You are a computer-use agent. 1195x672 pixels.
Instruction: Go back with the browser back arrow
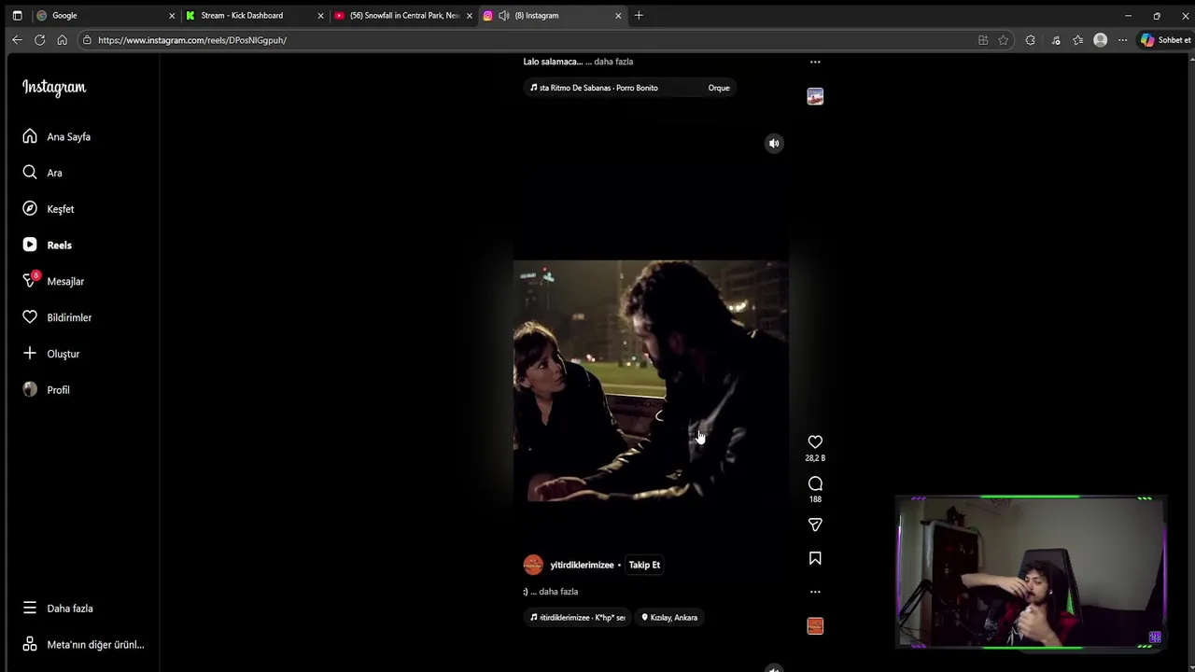tap(17, 40)
